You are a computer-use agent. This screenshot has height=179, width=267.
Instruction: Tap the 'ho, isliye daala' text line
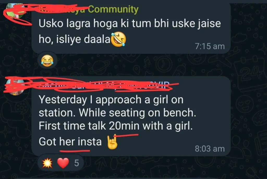(75, 39)
